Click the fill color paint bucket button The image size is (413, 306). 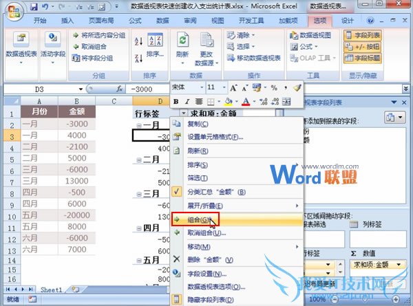(x=229, y=102)
